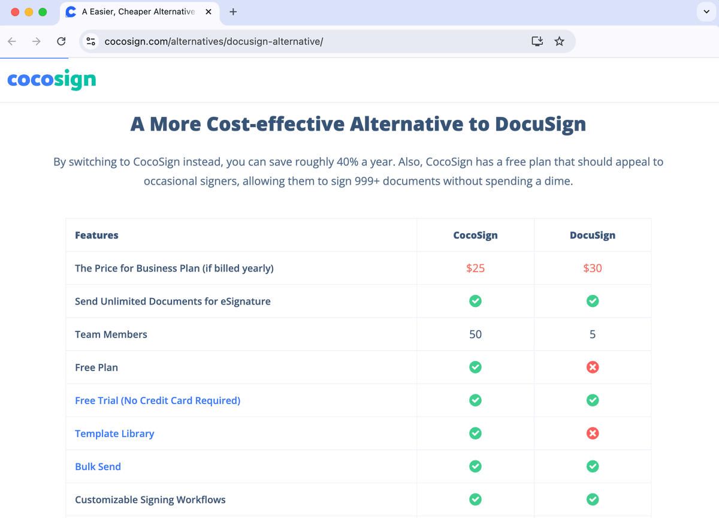
Task: Click DocuSign checkmark for Customizable Signing Workflows
Action: (593, 499)
